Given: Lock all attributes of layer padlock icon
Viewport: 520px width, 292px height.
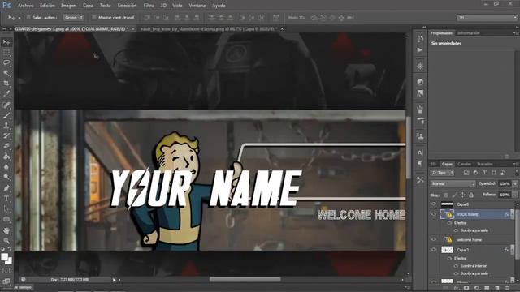Looking at the screenshot, I should (x=471, y=195).
